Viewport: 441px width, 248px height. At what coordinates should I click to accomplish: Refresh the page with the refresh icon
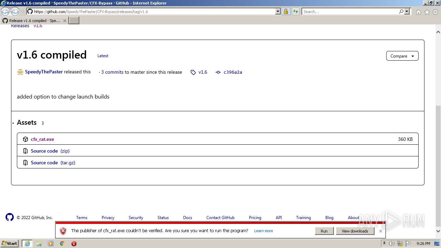(296, 11)
